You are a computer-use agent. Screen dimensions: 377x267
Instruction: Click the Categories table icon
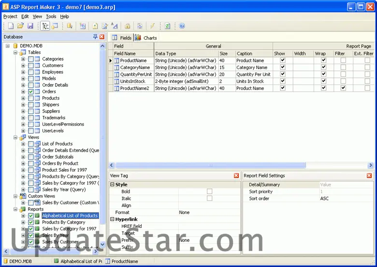click(37, 59)
